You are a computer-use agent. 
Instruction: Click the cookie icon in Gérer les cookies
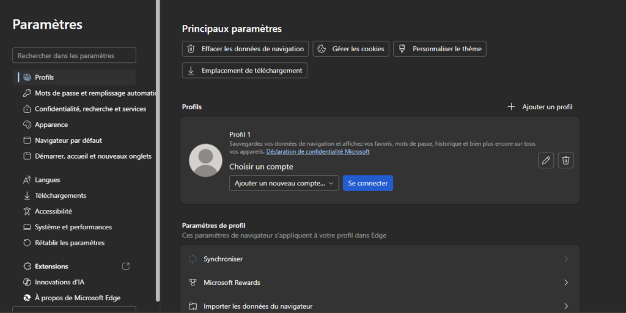click(322, 49)
